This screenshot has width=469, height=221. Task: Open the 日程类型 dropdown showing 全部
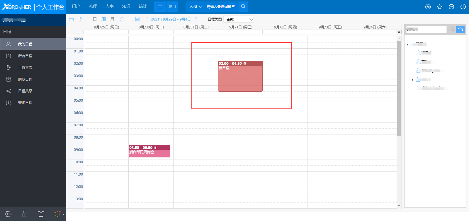coord(239,19)
